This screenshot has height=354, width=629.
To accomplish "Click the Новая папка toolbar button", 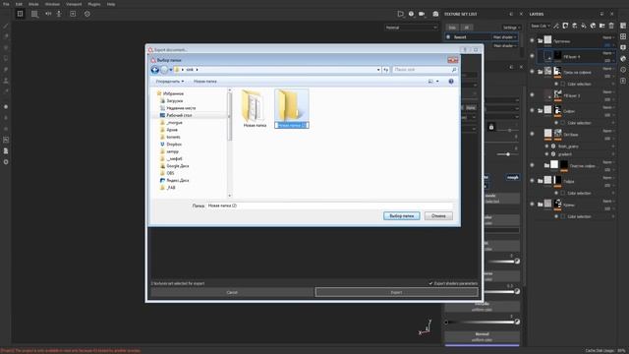I will pos(205,82).
